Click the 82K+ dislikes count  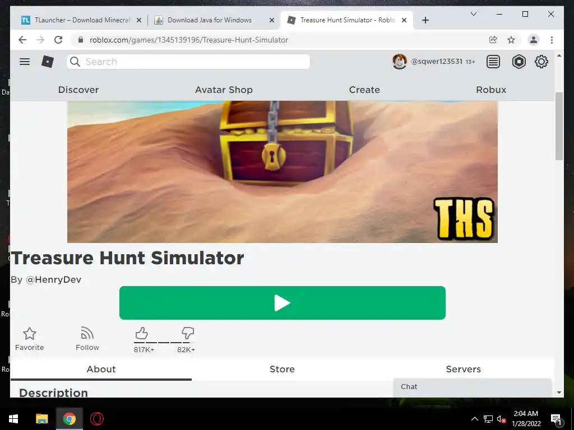(186, 349)
